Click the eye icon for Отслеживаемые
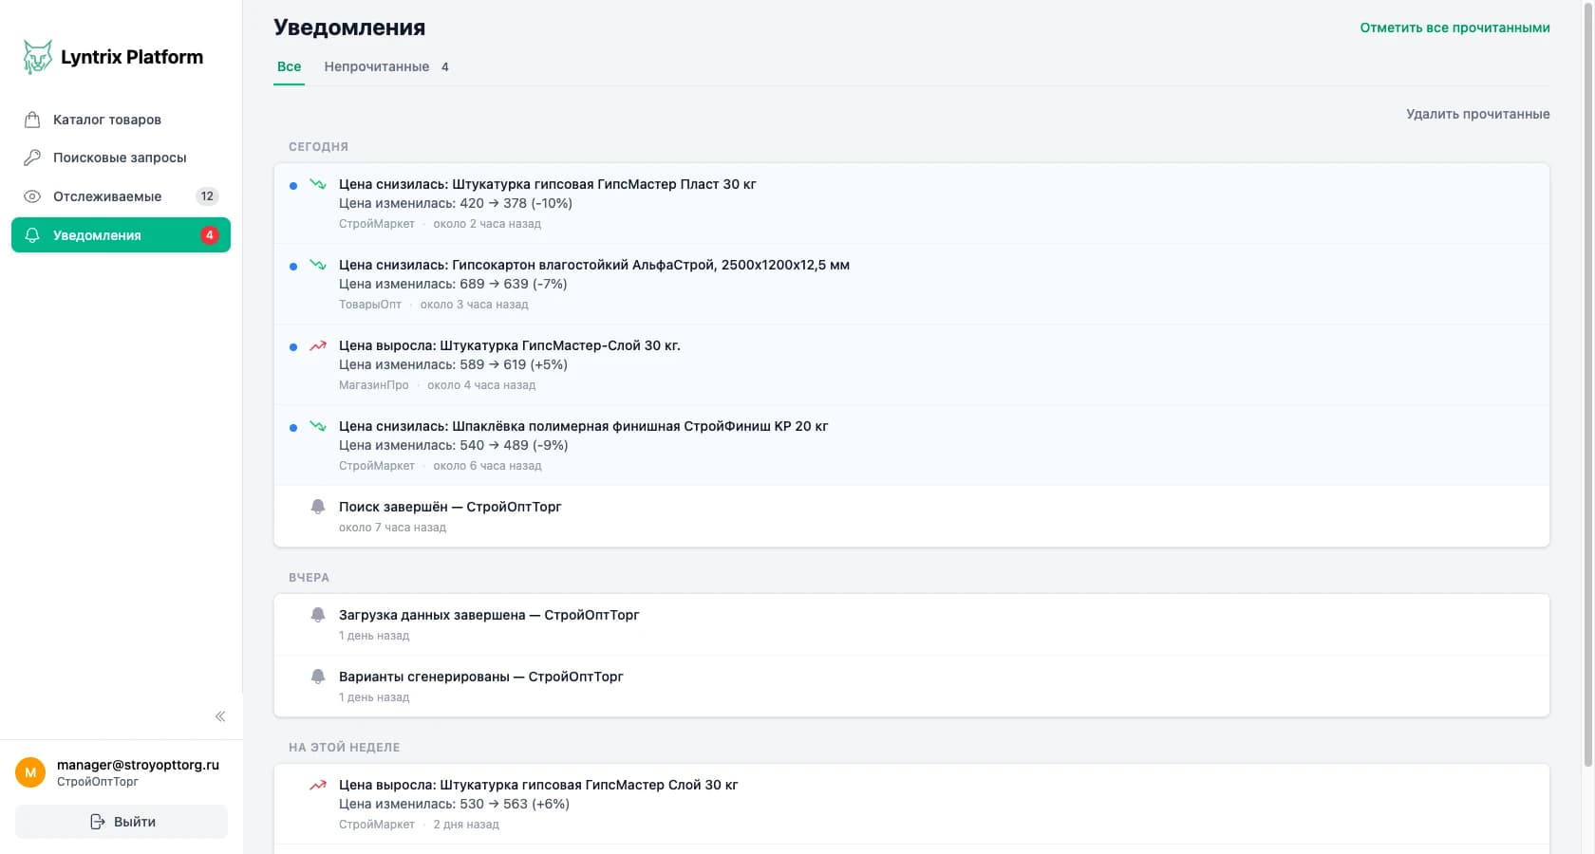Image resolution: width=1595 pixels, height=854 pixels. (32, 196)
